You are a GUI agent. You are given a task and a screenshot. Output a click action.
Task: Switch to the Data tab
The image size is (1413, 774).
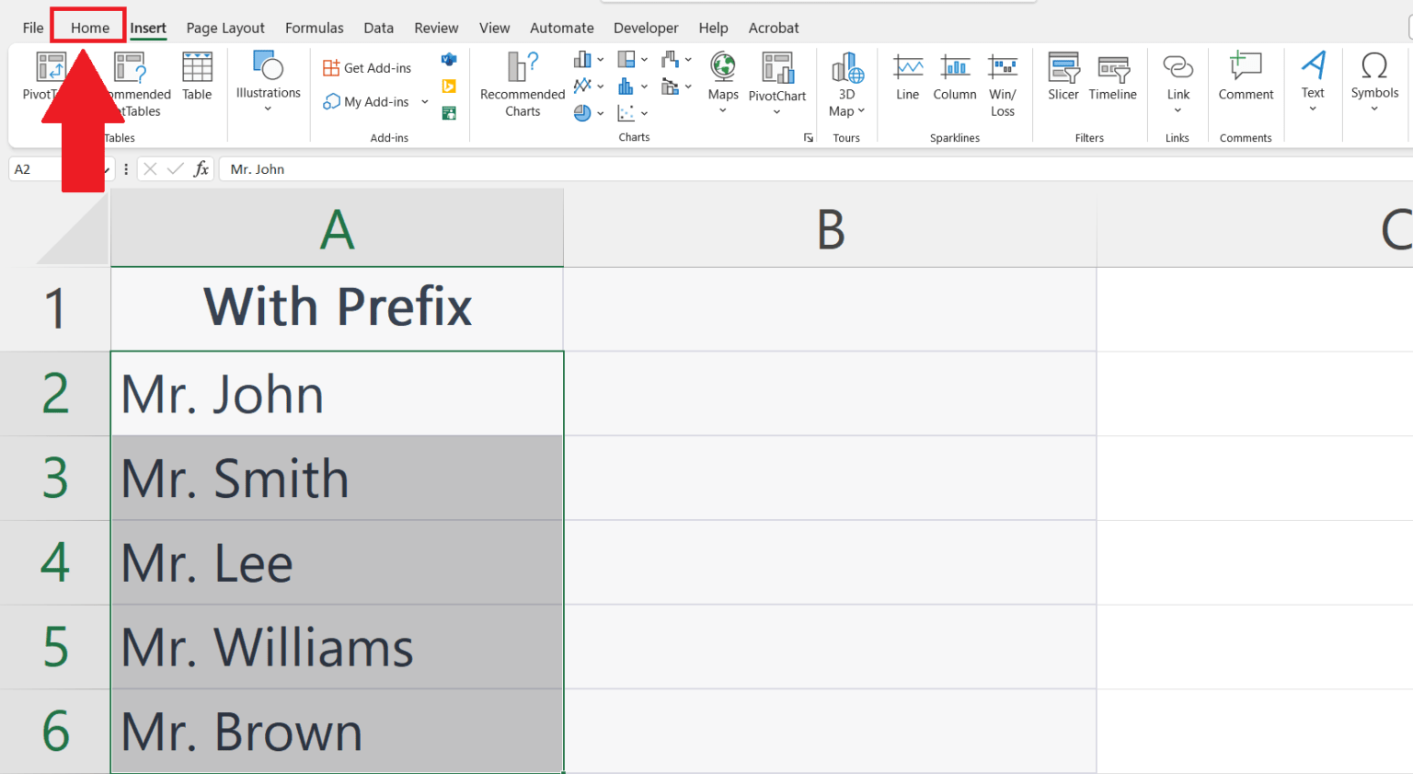(x=378, y=28)
